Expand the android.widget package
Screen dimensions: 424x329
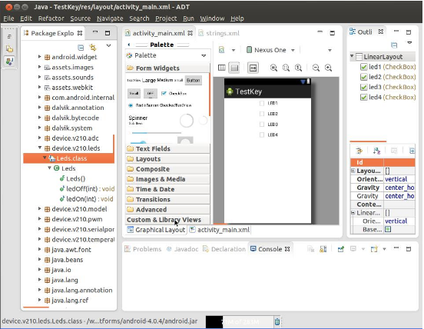[x=39, y=57]
